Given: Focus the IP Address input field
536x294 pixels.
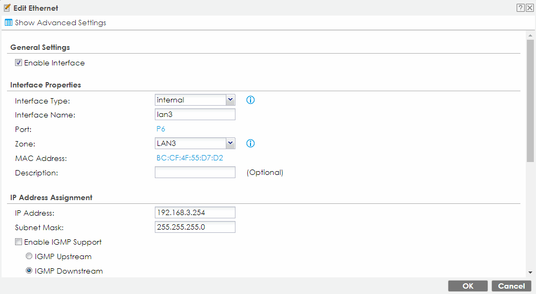Looking at the screenshot, I should coord(195,212).
